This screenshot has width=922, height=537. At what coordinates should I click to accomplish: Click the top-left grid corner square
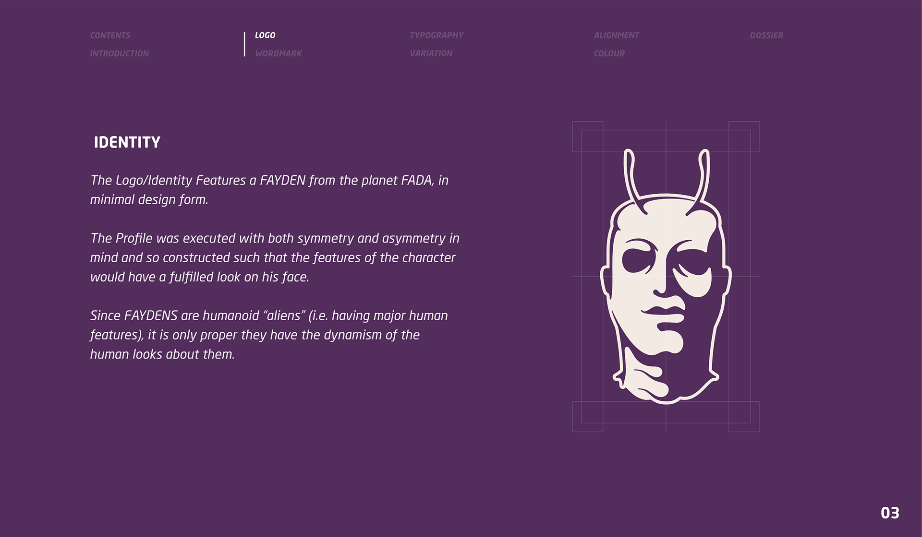pyautogui.click(x=587, y=136)
